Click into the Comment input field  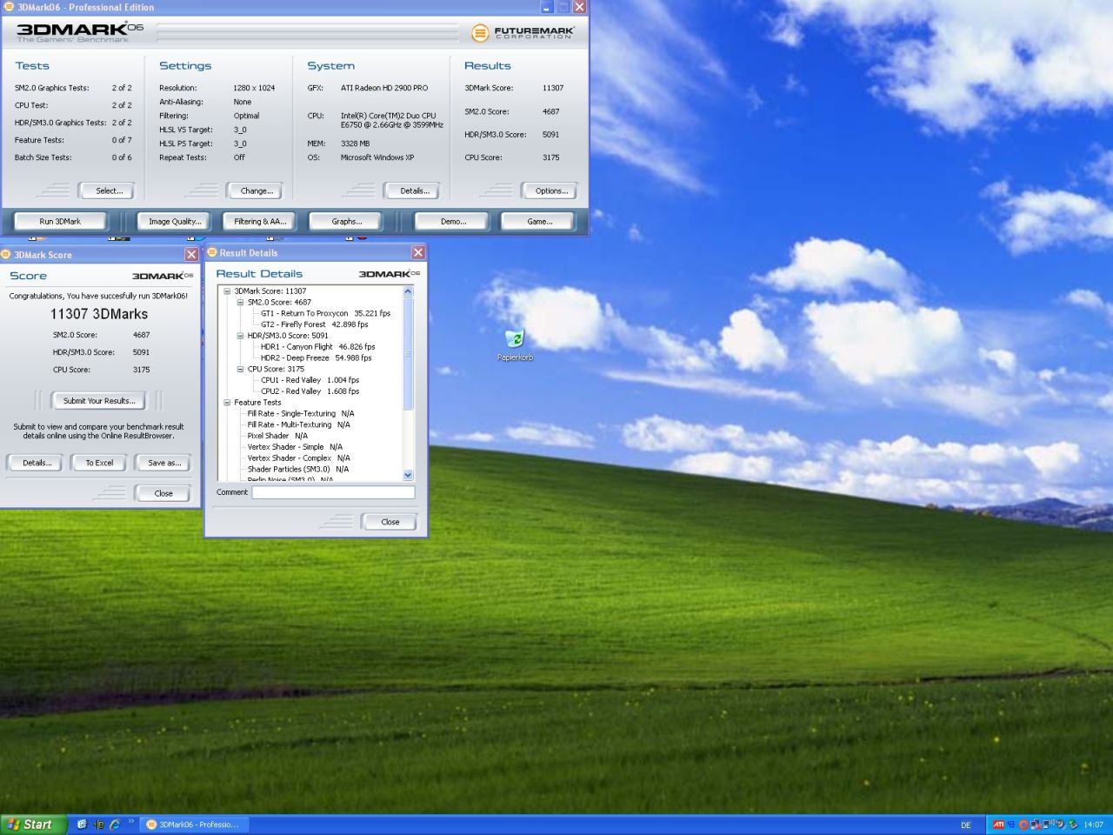[x=333, y=492]
